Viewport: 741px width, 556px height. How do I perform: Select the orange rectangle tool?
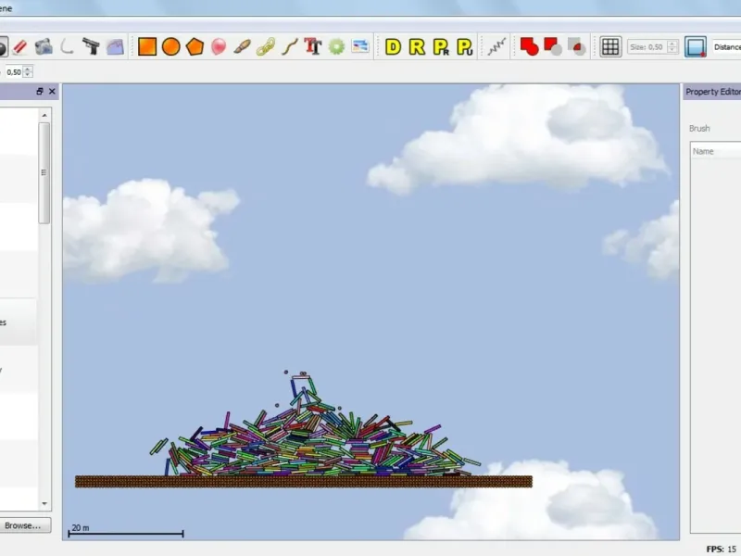(x=147, y=47)
